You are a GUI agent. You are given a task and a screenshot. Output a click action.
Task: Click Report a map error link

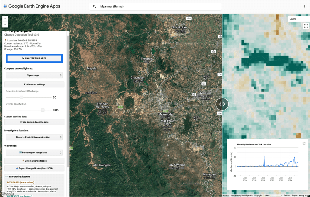point(301,195)
